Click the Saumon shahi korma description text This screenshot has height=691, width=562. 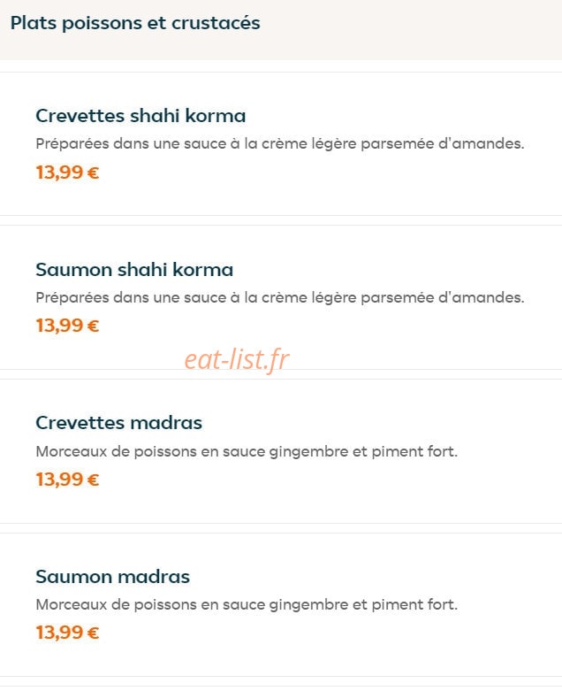pos(280,297)
